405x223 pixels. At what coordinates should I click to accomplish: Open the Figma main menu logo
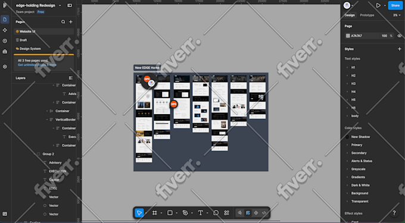pyautogui.click(x=5, y=5)
